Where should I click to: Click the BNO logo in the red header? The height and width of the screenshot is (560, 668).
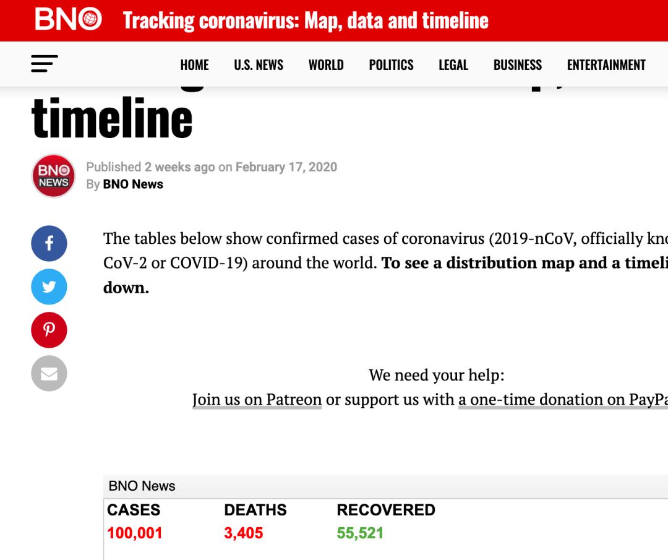point(68,20)
